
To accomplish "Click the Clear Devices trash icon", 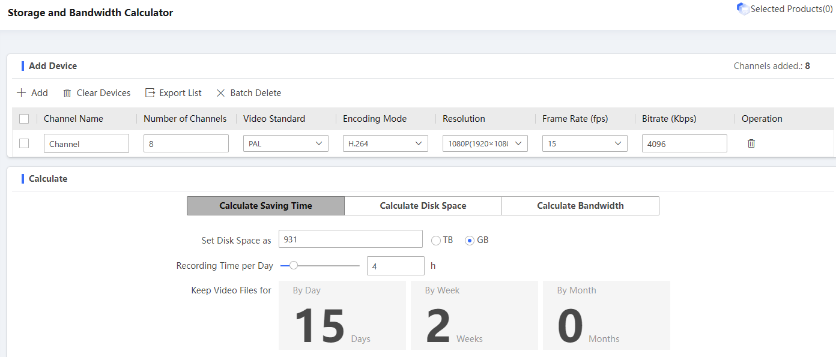I will (67, 93).
